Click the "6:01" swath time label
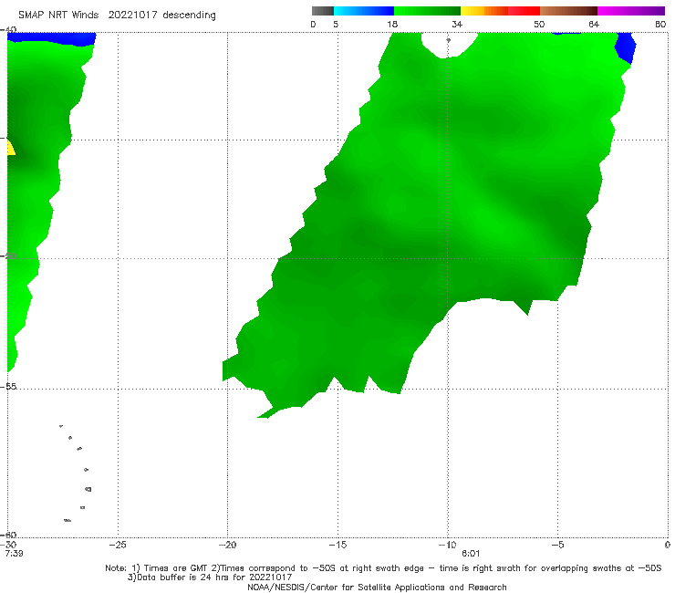 (471, 554)
